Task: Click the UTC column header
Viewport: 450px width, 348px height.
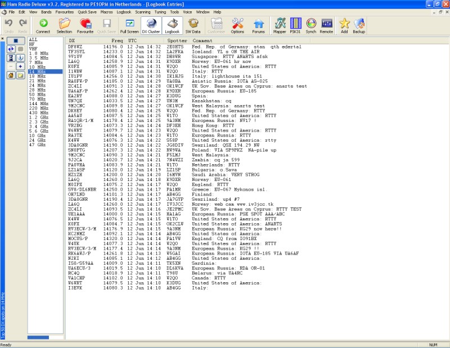Action: tap(145, 40)
